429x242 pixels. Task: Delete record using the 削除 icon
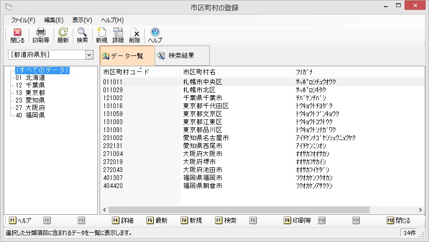[135, 35]
